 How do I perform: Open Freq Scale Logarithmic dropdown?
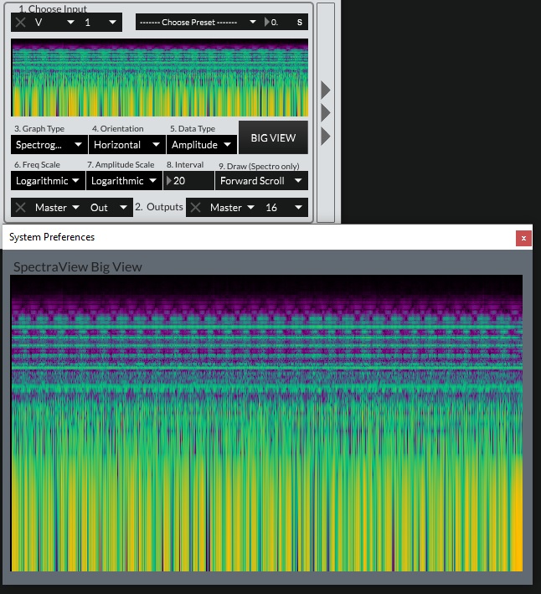click(49, 181)
